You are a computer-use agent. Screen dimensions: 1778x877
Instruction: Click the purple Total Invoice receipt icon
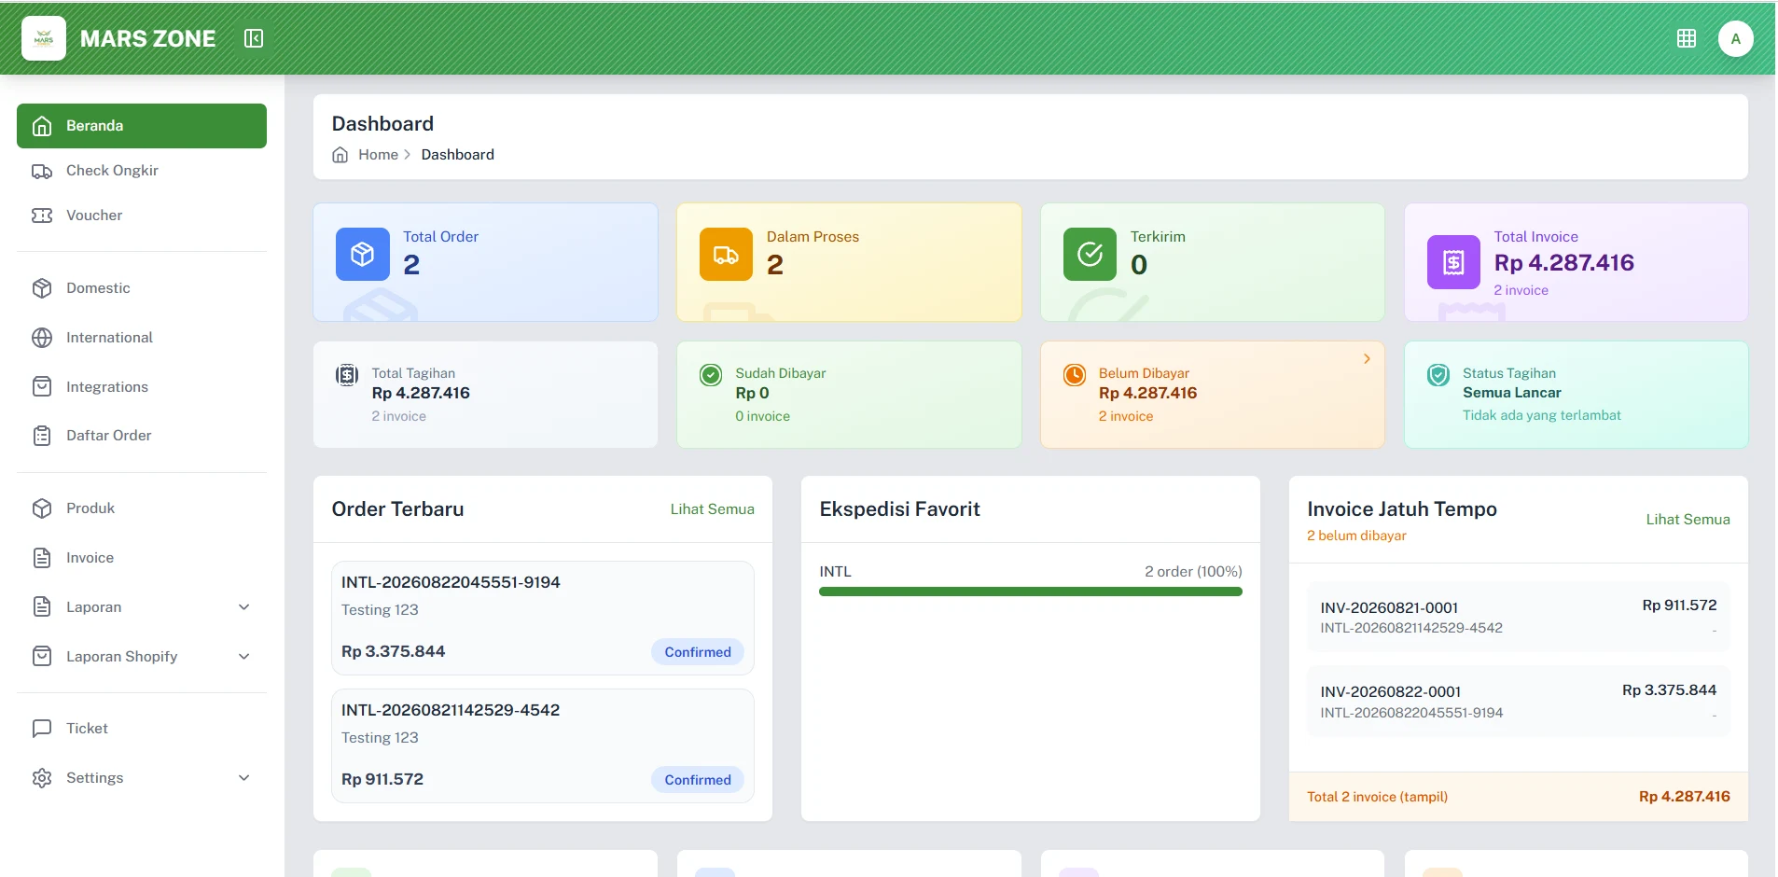pyautogui.click(x=1453, y=262)
